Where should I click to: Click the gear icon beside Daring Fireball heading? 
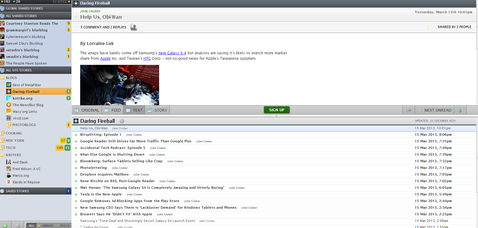click(122, 121)
